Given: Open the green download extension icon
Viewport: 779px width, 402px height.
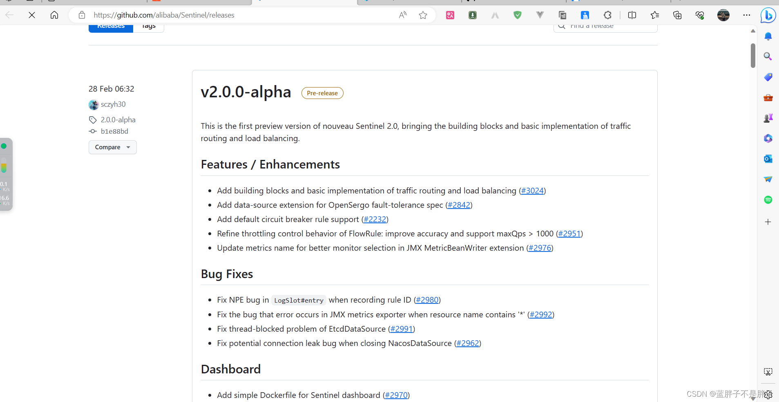Looking at the screenshot, I should pos(473,15).
